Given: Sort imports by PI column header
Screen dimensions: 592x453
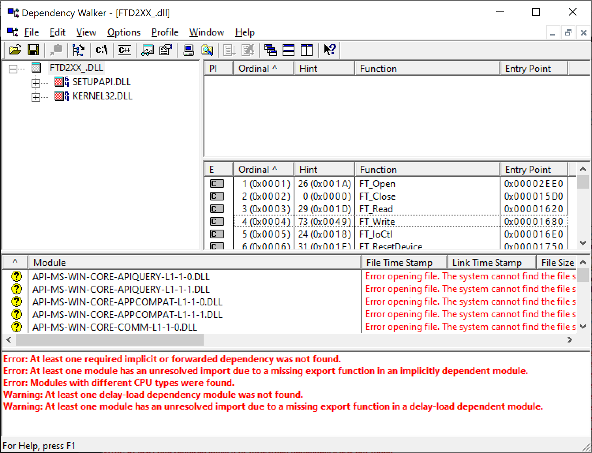Looking at the screenshot, I should (219, 68).
